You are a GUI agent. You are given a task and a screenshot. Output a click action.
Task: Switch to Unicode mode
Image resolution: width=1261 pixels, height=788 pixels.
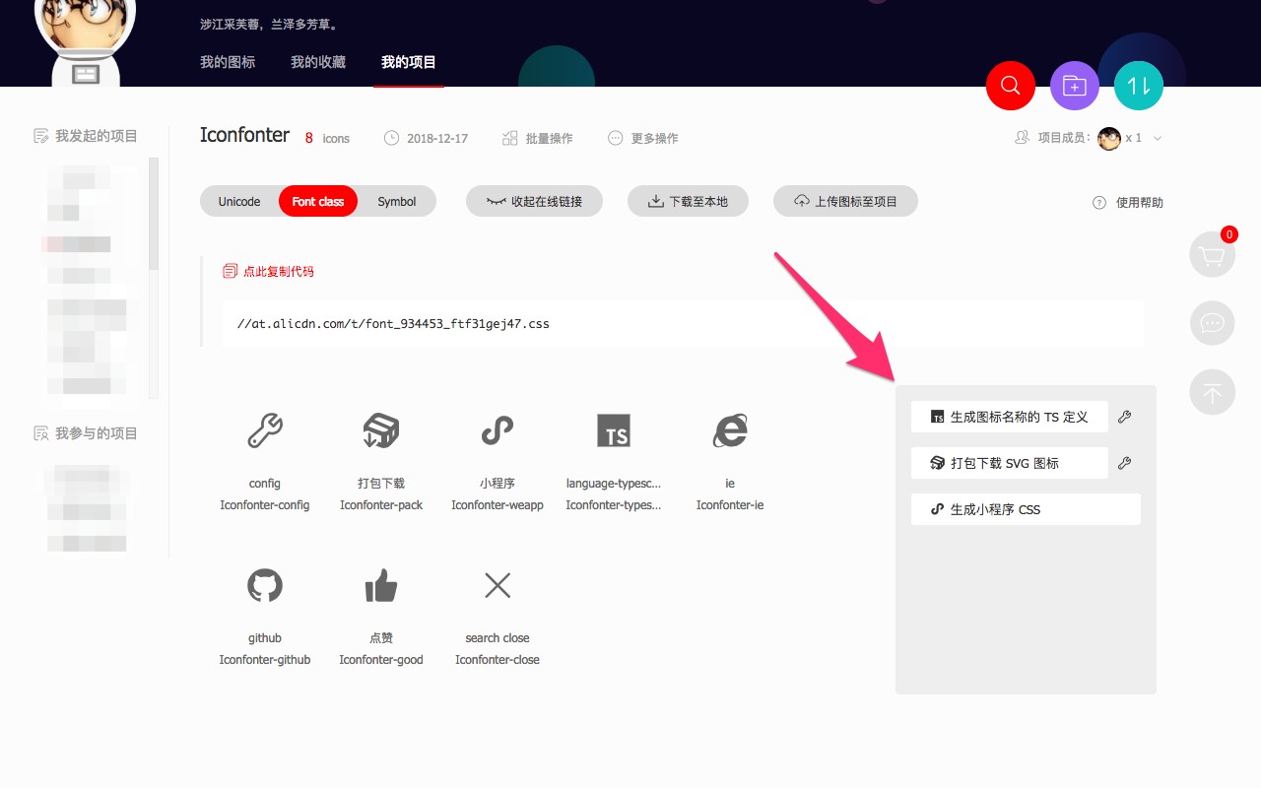coord(239,202)
